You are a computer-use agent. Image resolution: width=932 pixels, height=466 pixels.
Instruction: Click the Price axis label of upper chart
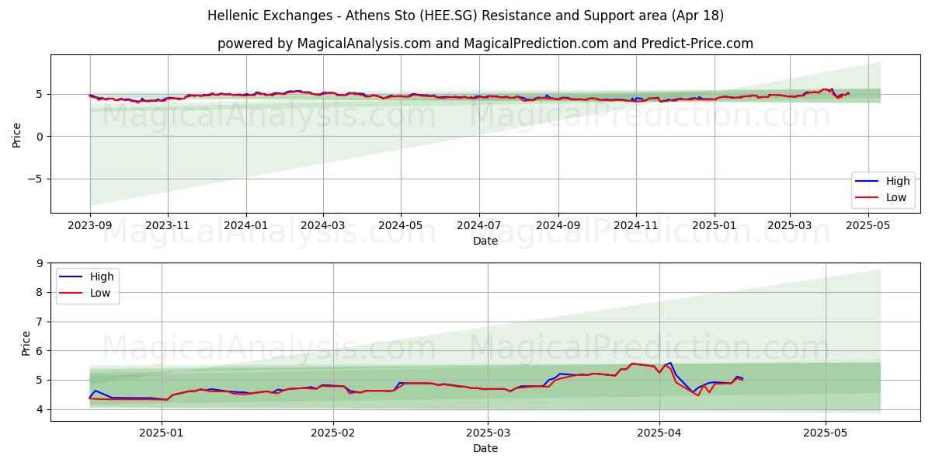17,134
